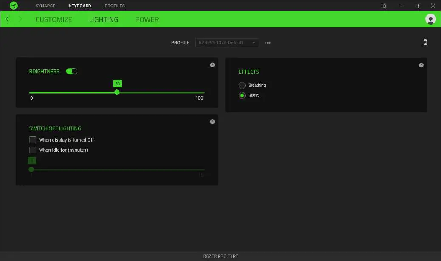This screenshot has height=261, width=441.
Task: Click the battery status icon
Action: pos(425,42)
